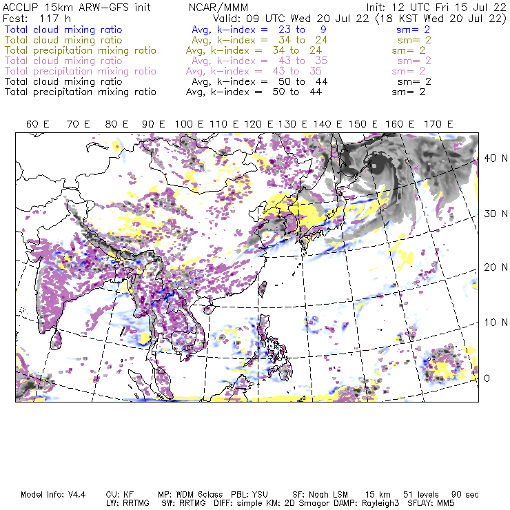Image resolution: width=510 pixels, height=510 pixels.
Task: Click 'SF: Noah LSM' surface scheme text
Action: coord(320,495)
